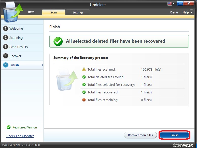Select the Scan tab
Viewport: 197px width, 148px height.
[x=54, y=12]
